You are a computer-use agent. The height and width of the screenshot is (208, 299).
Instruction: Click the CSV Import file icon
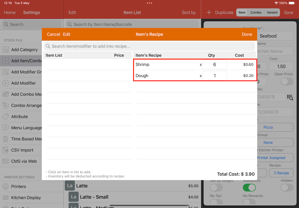[x=6, y=150]
